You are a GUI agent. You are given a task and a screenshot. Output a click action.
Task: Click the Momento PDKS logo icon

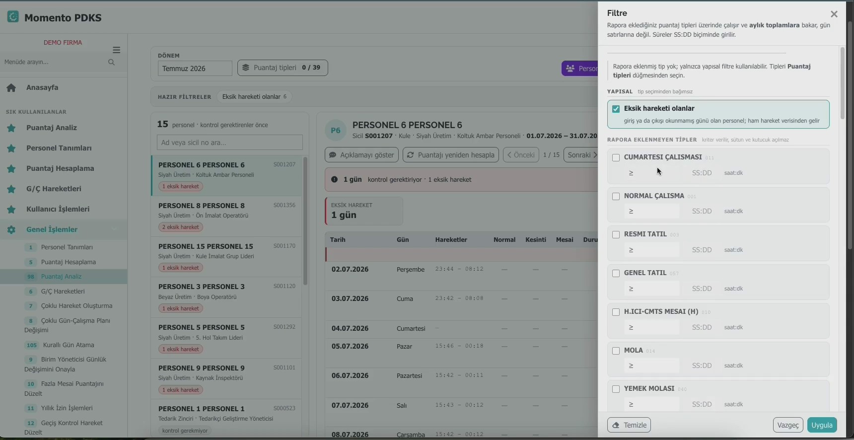tap(13, 17)
